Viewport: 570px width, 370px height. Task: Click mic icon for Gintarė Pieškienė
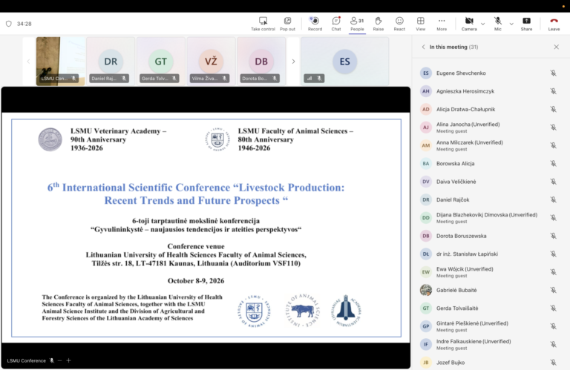553,326
